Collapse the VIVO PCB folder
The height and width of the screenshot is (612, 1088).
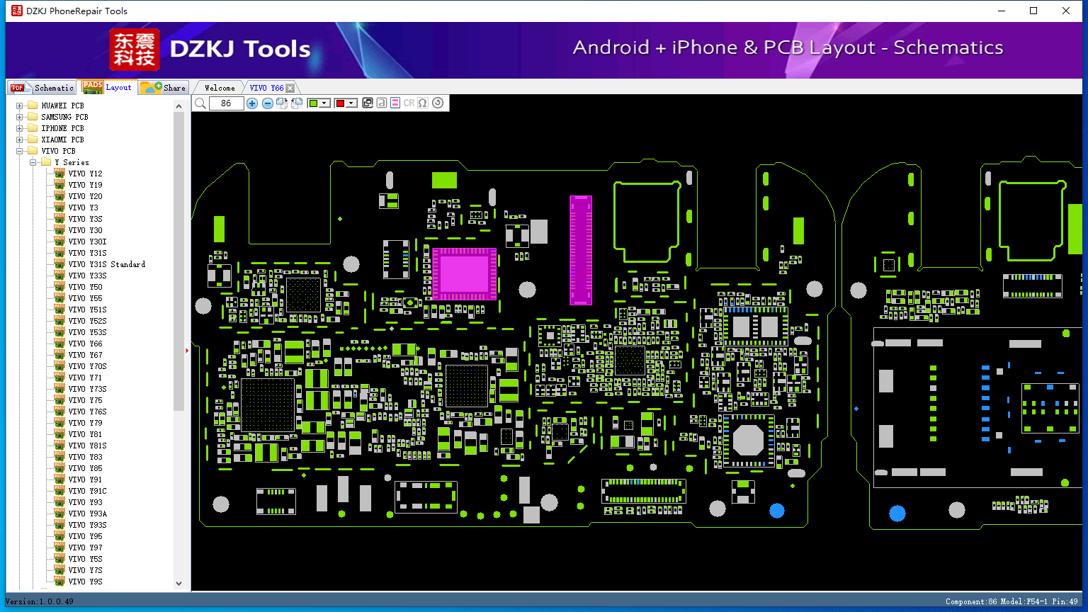pyautogui.click(x=19, y=151)
